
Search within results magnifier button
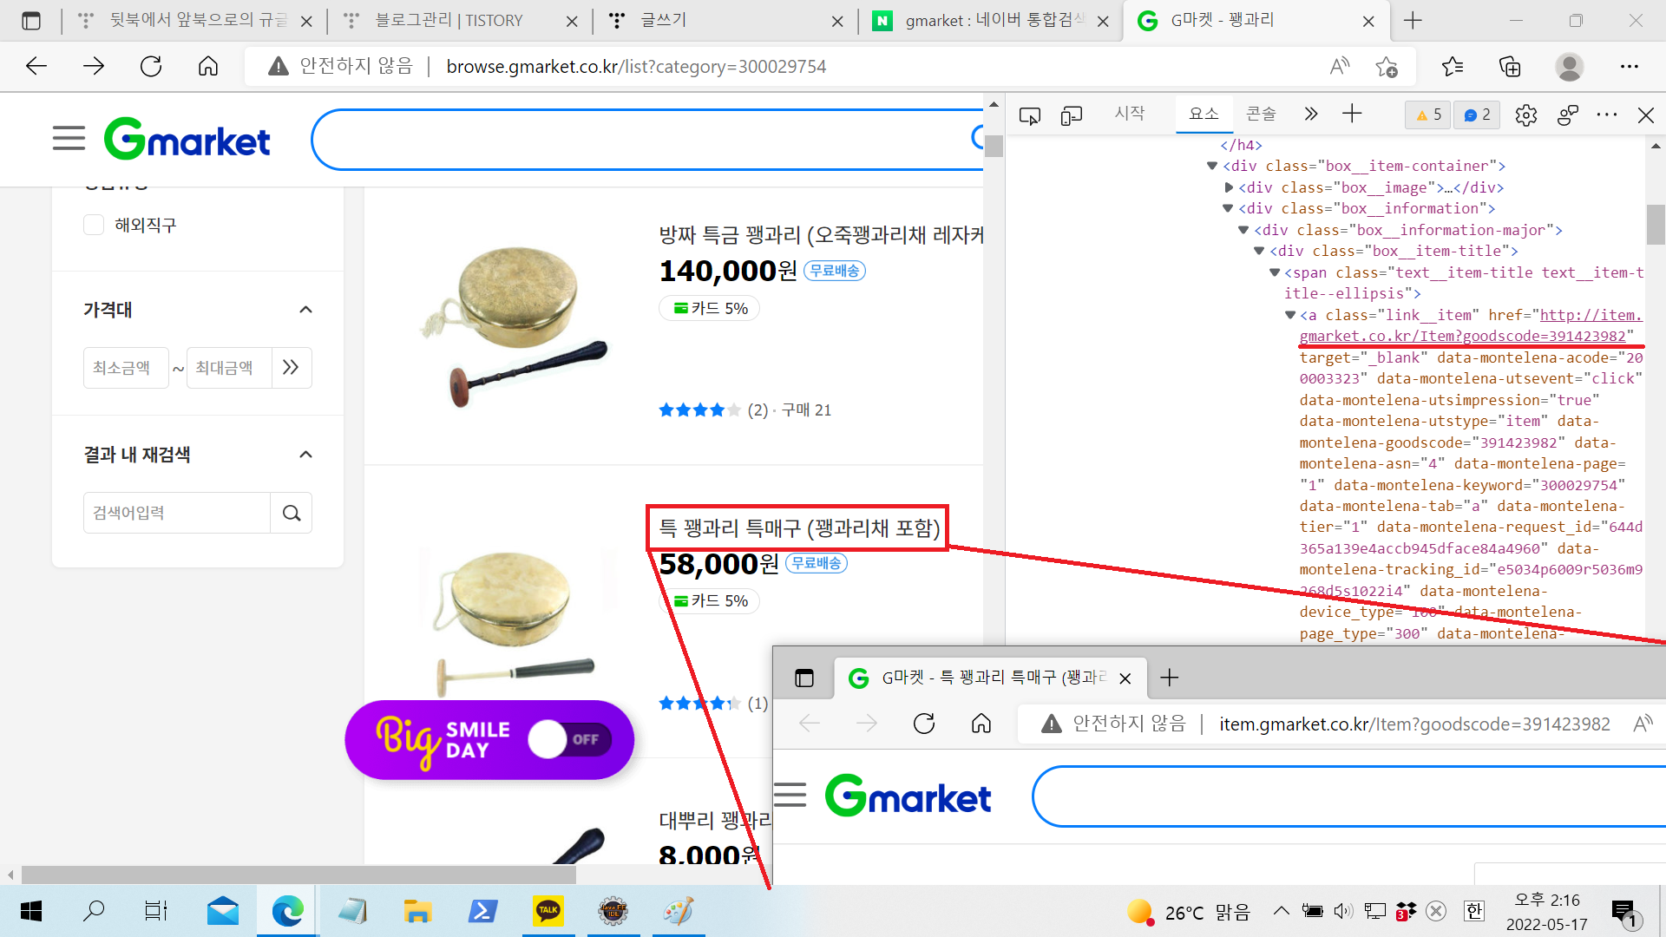(x=292, y=513)
